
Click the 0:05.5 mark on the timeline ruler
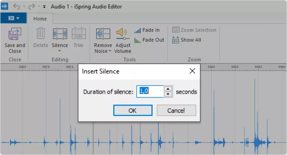point(258,67)
